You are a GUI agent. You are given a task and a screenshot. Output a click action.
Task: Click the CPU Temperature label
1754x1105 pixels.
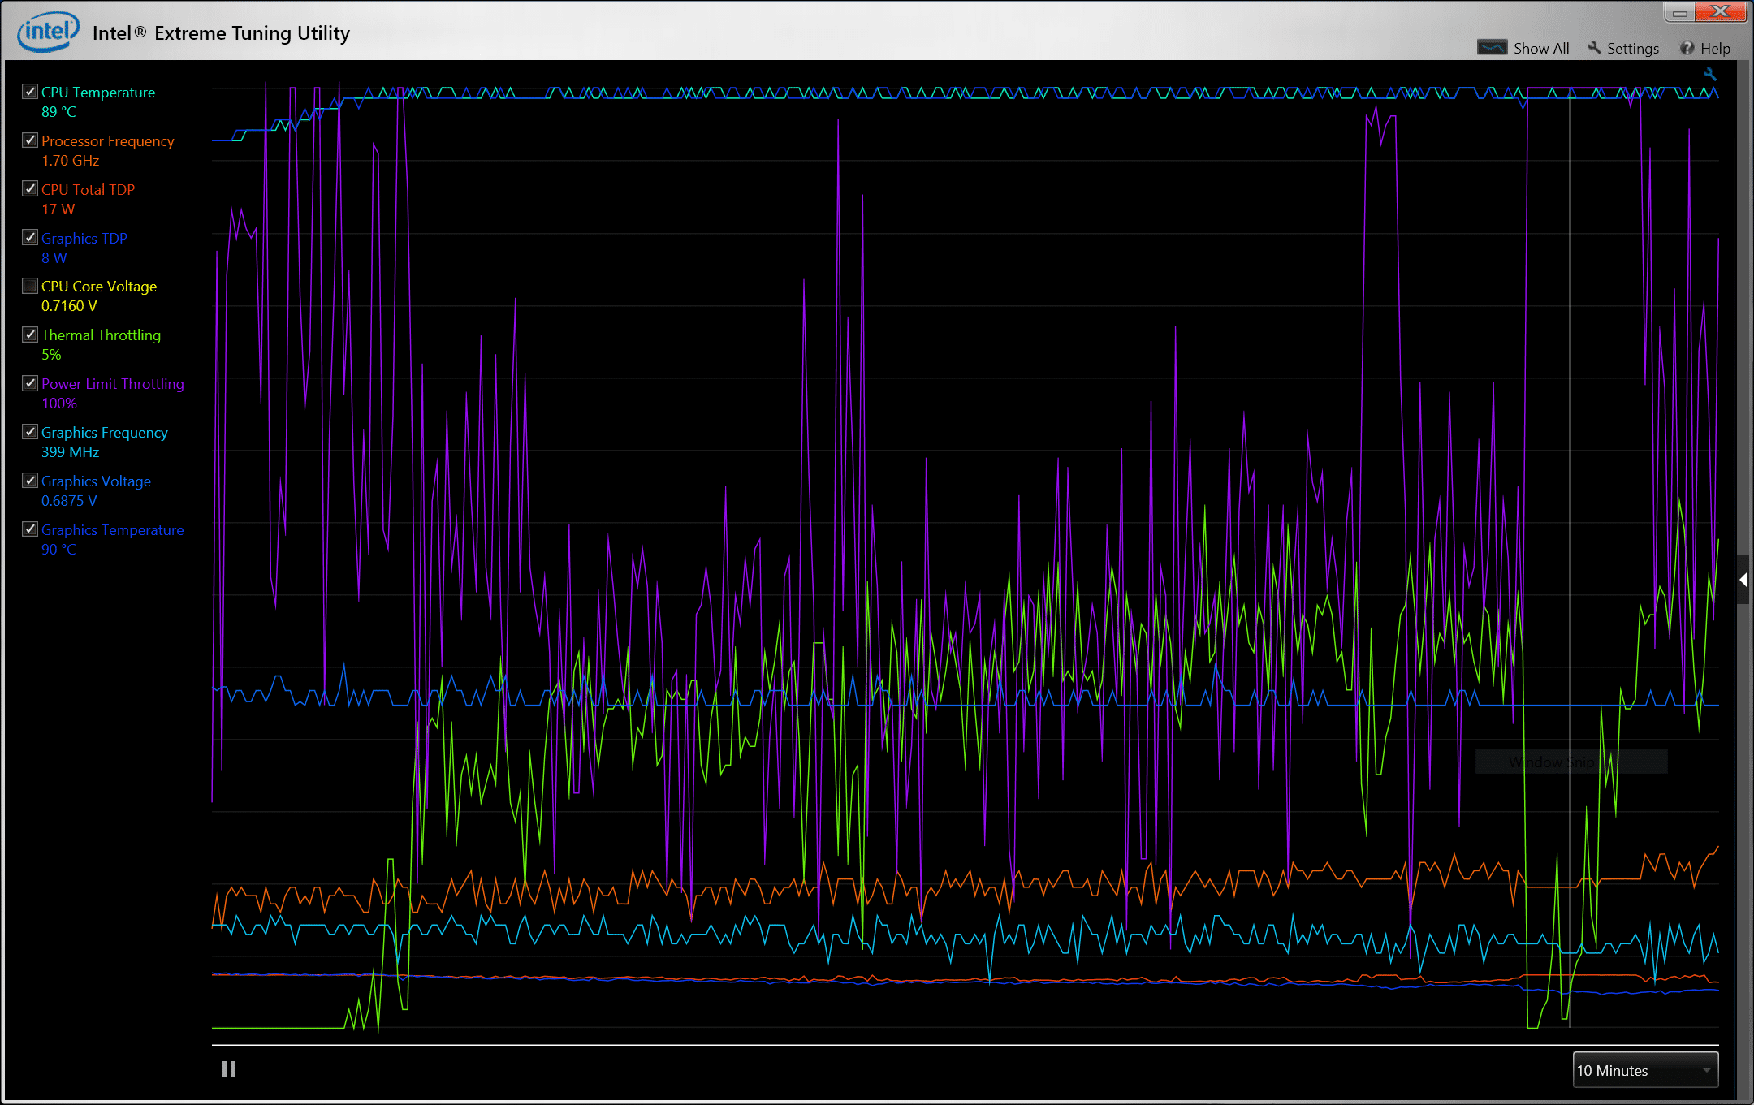[98, 93]
